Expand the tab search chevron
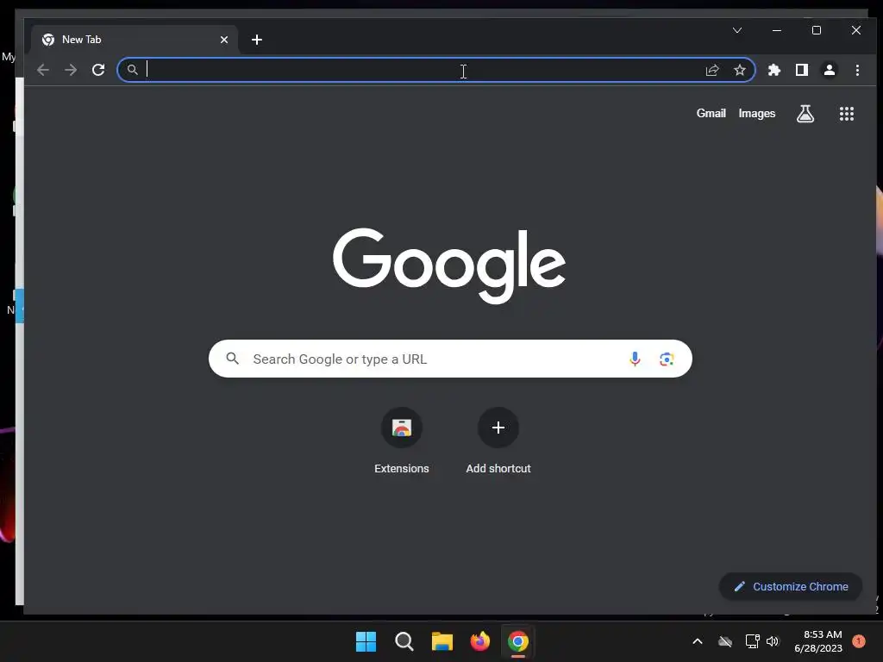This screenshot has height=662, width=883. tap(737, 30)
